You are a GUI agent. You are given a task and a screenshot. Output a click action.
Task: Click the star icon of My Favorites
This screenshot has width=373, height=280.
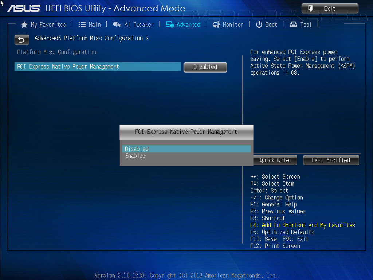coord(24,25)
